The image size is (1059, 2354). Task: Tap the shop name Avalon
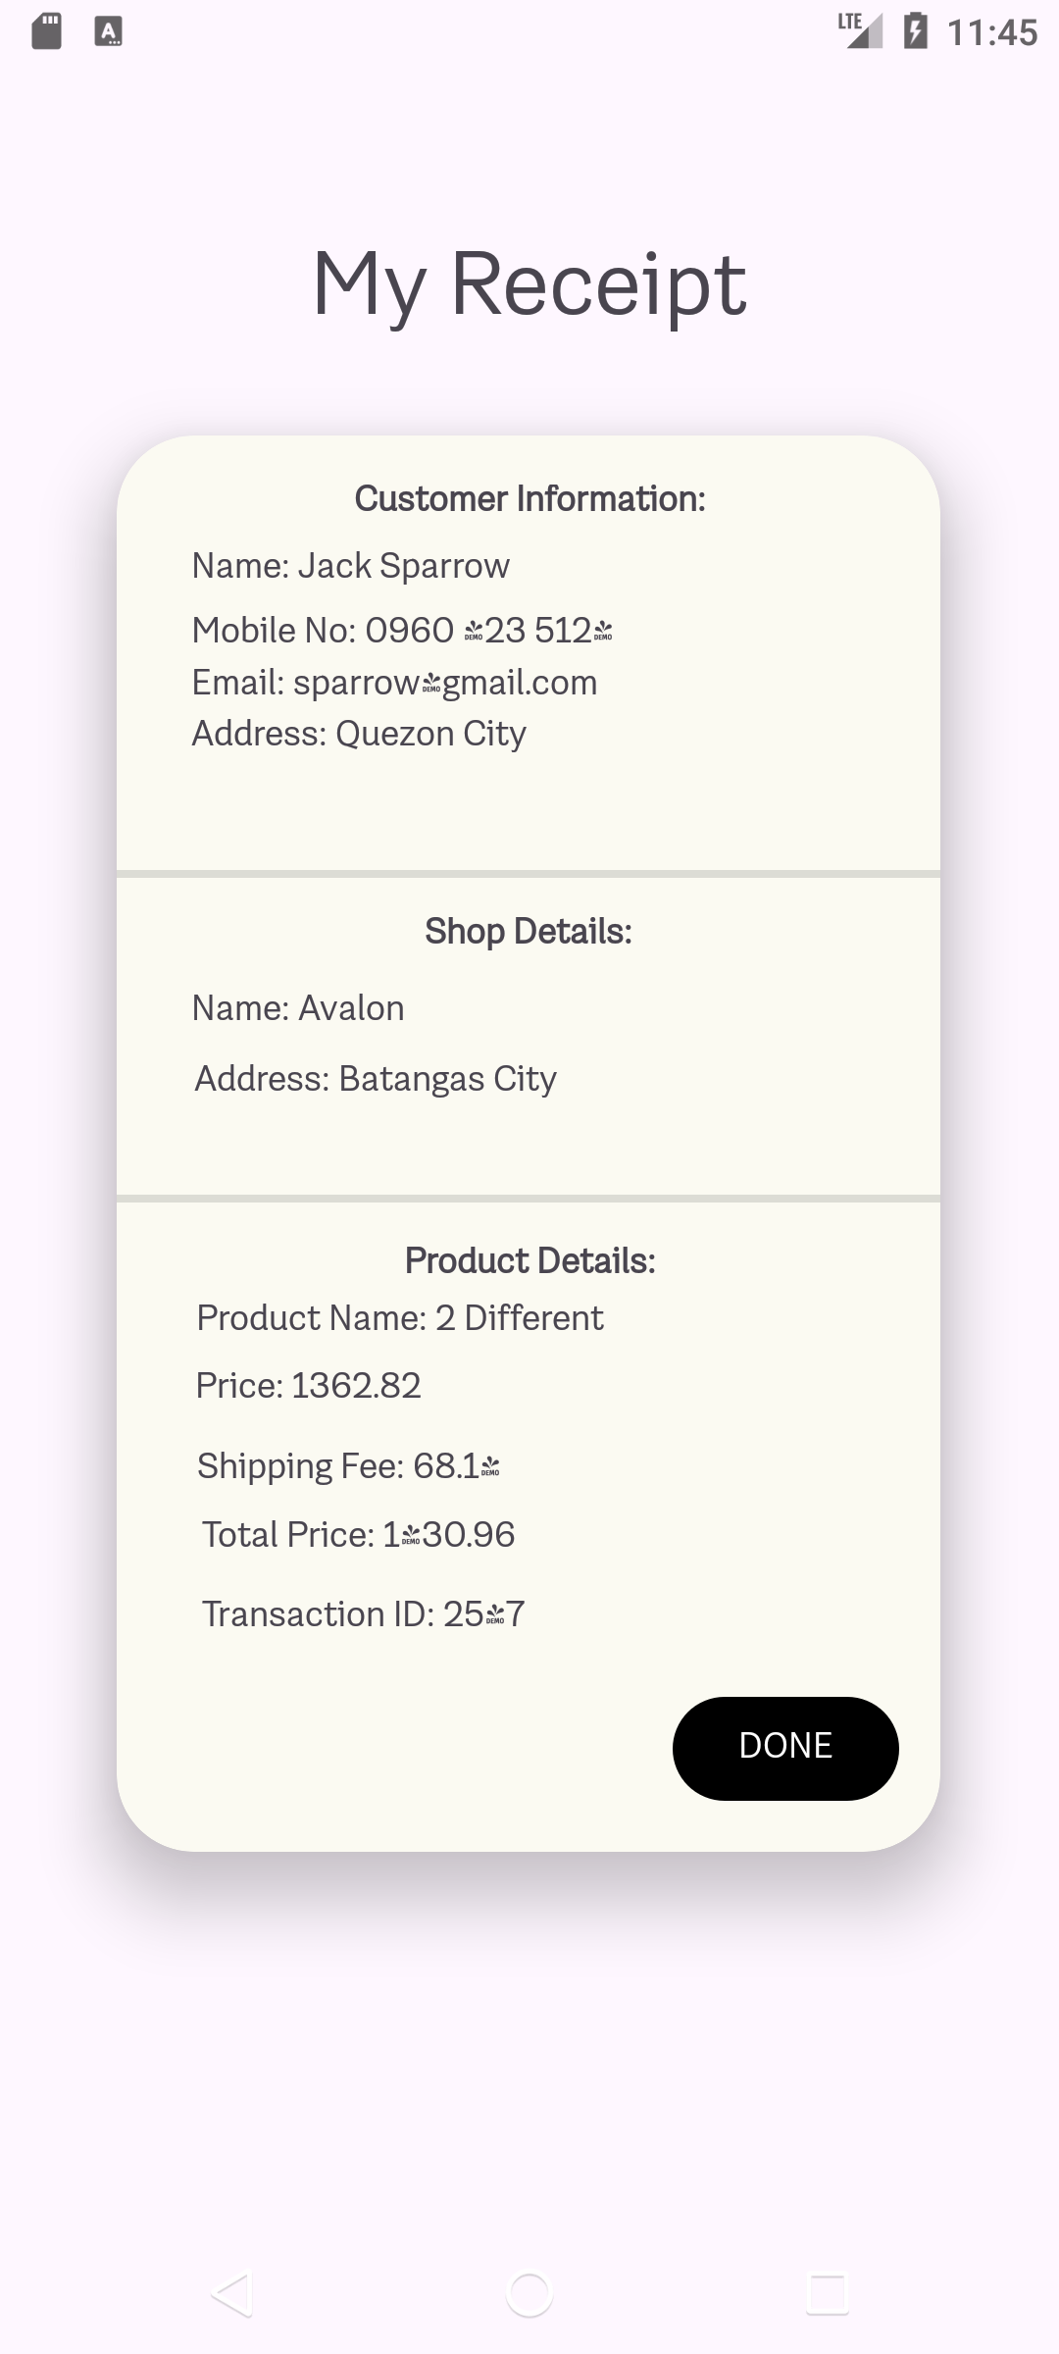click(298, 1008)
